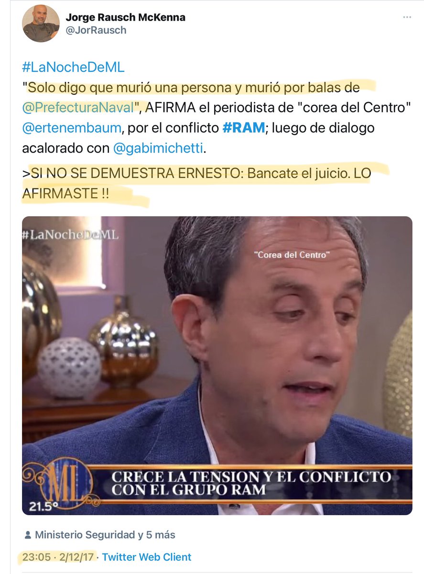Image resolution: width=424 pixels, height=574 pixels.
Task: Click the Twitter Web Client source link
Action: click(147, 557)
